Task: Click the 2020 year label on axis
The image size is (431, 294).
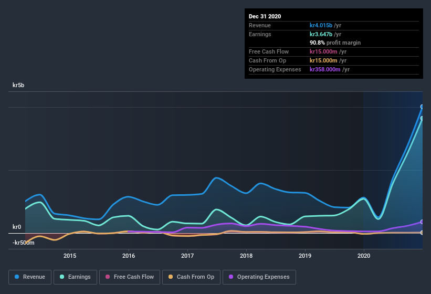Action: tap(364, 256)
